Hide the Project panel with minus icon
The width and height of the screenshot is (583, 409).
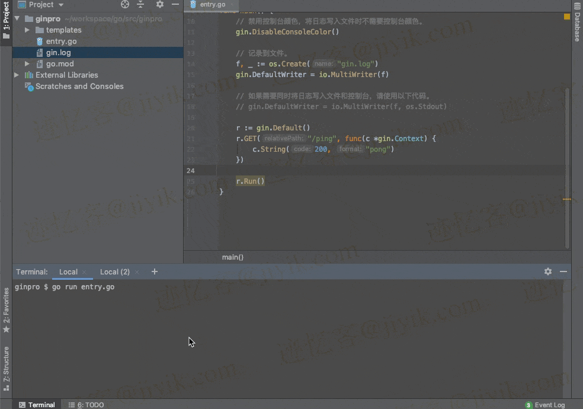(x=175, y=5)
